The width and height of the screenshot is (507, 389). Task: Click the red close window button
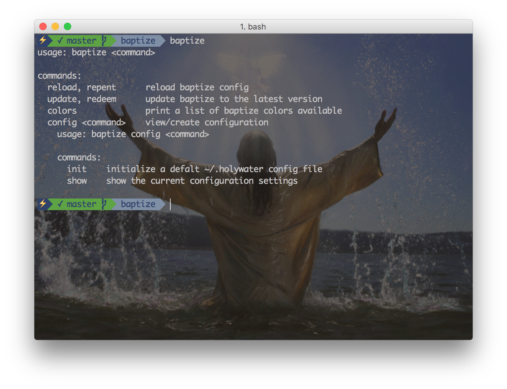pyautogui.click(x=43, y=26)
